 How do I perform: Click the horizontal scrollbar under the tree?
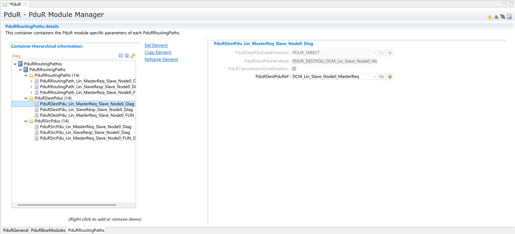pos(67,205)
